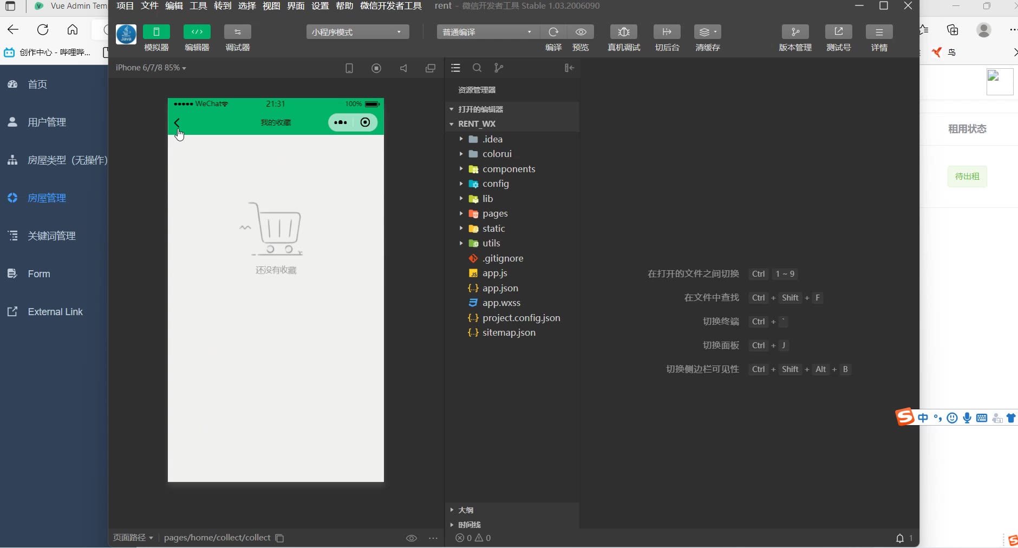Open the 设置 menu
Image resolution: width=1018 pixels, height=548 pixels.
(x=320, y=6)
